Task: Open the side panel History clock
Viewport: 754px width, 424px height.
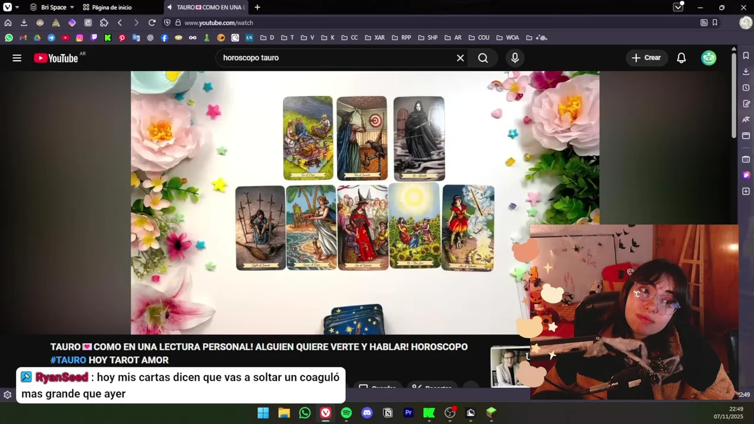Action: [x=746, y=88]
